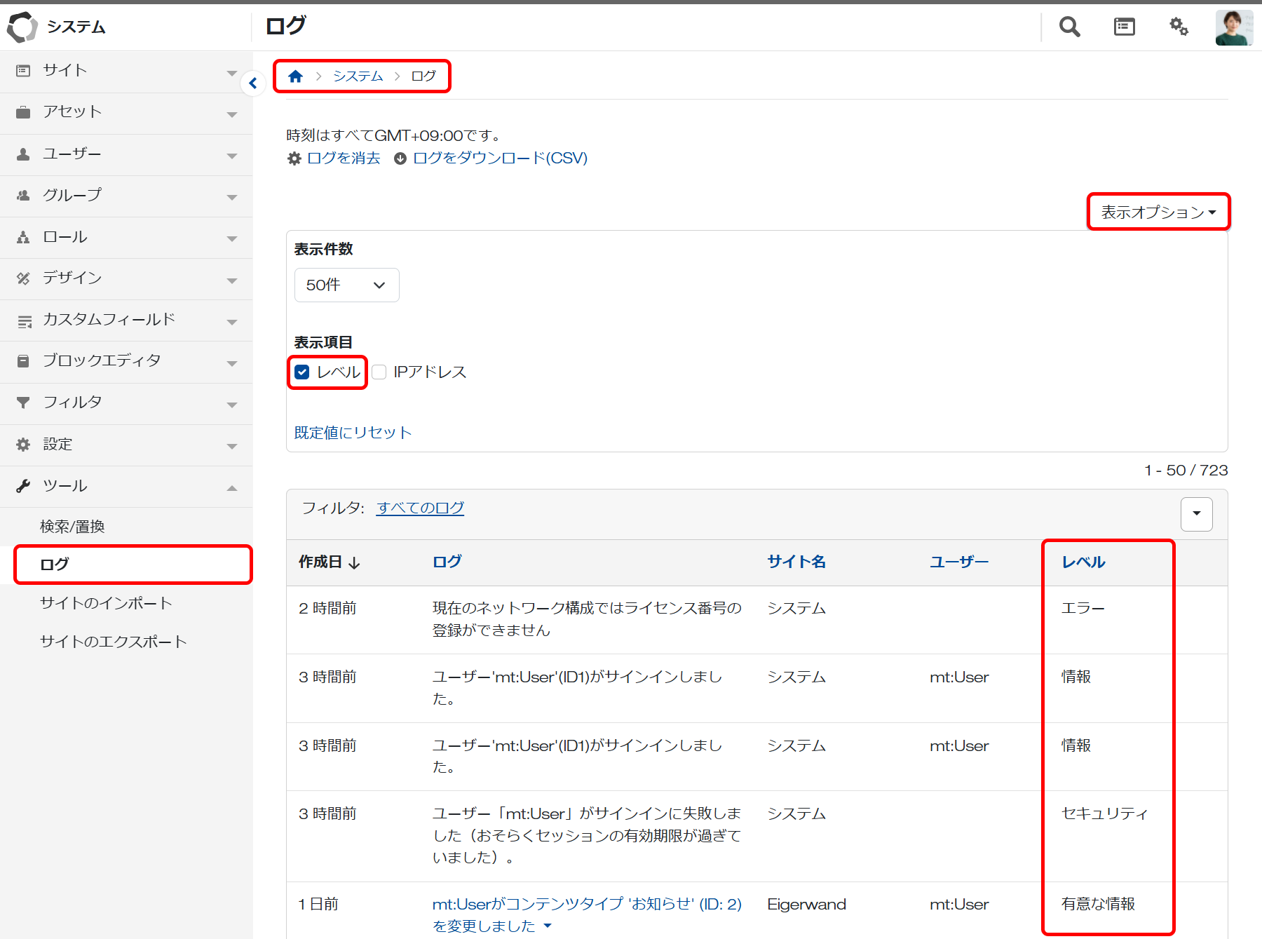Sort by the 作成日 column header
Screen dimensions: 1262x939
[330, 562]
